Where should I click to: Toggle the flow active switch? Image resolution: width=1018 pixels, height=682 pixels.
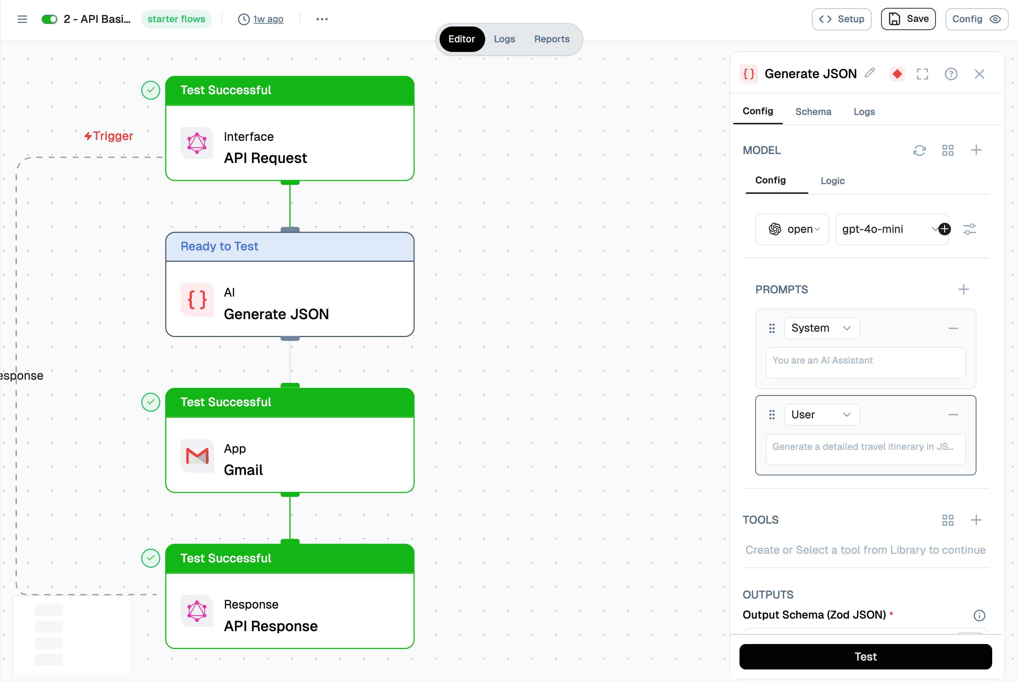(49, 19)
